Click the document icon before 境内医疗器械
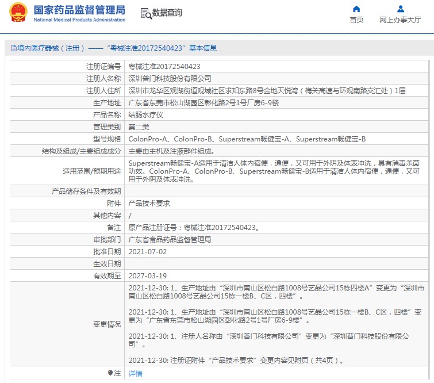This screenshot has height=383, width=434. coord(13,48)
